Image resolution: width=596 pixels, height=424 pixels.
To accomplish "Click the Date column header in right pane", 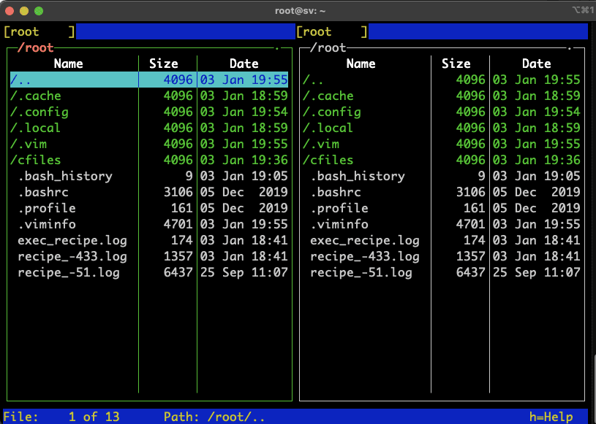I will (537, 63).
